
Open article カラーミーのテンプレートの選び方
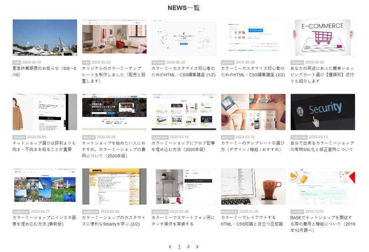point(253,146)
